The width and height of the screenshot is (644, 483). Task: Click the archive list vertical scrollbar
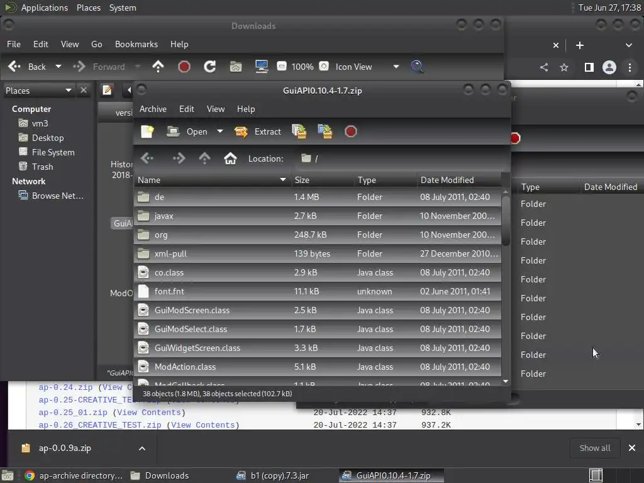(x=506, y=221)
